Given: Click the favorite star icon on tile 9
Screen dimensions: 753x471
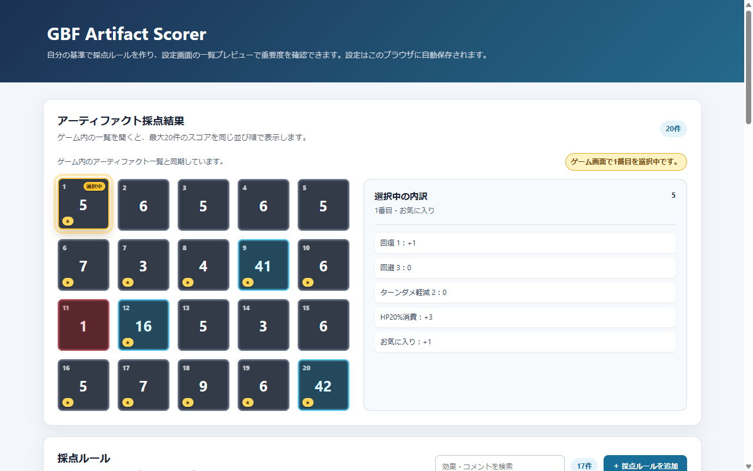Looking at the screenshot, I should 248,283.
